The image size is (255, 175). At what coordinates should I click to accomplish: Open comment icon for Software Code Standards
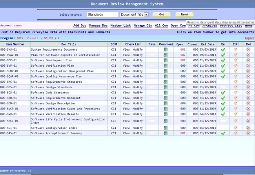coord(166,93)
